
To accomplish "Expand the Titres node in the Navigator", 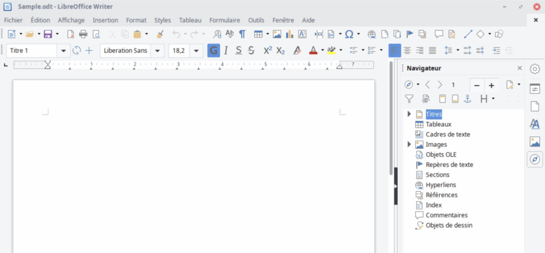I will pos(409,114).
